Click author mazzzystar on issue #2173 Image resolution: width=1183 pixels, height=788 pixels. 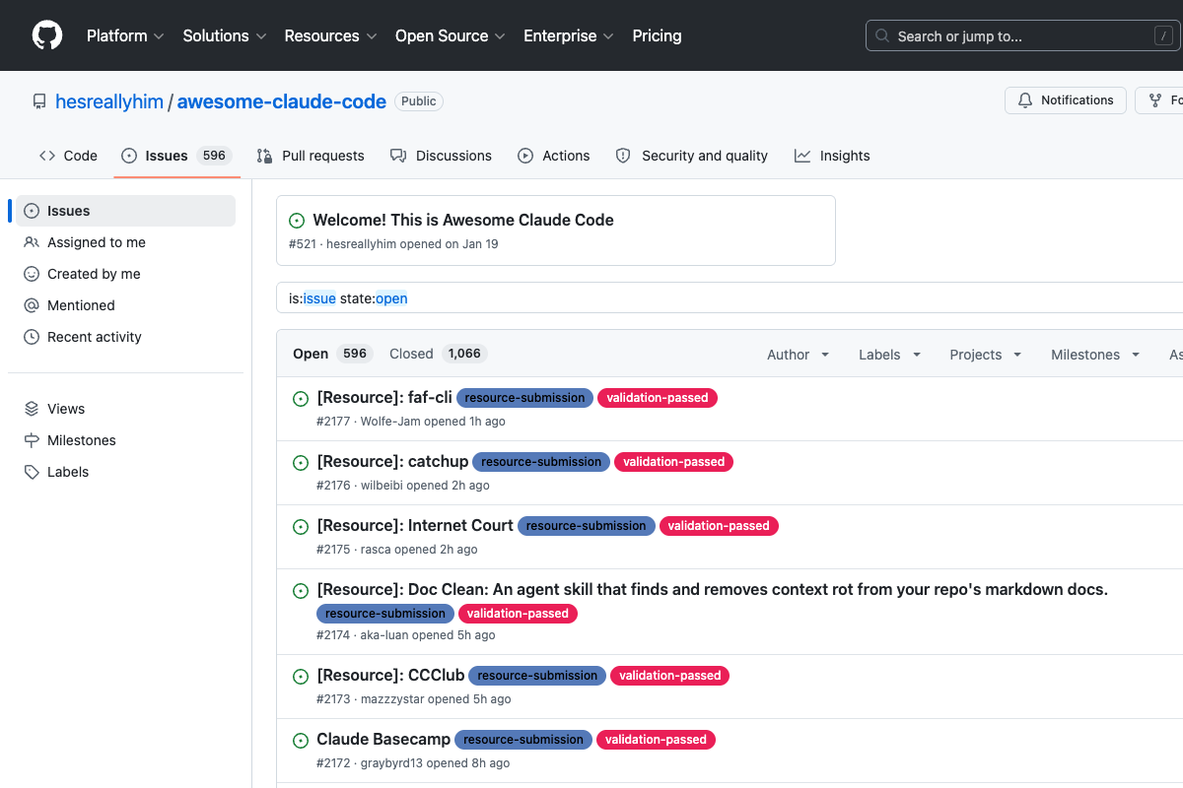(x=391, y=699)
